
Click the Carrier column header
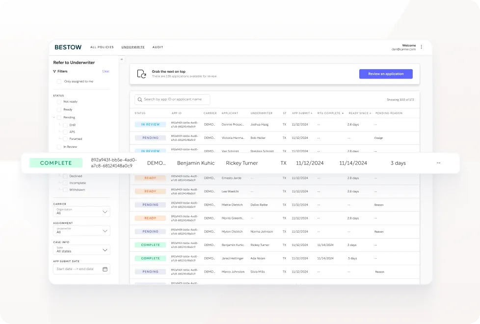click(210, 113)
